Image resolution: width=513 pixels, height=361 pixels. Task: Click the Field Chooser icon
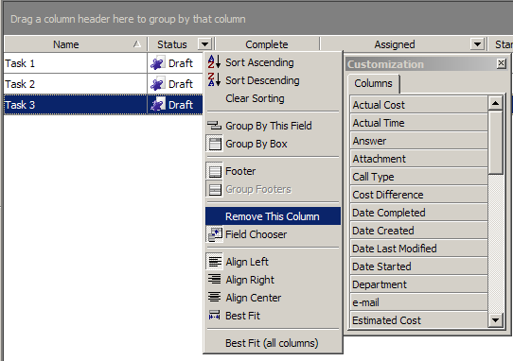(215, 234)
